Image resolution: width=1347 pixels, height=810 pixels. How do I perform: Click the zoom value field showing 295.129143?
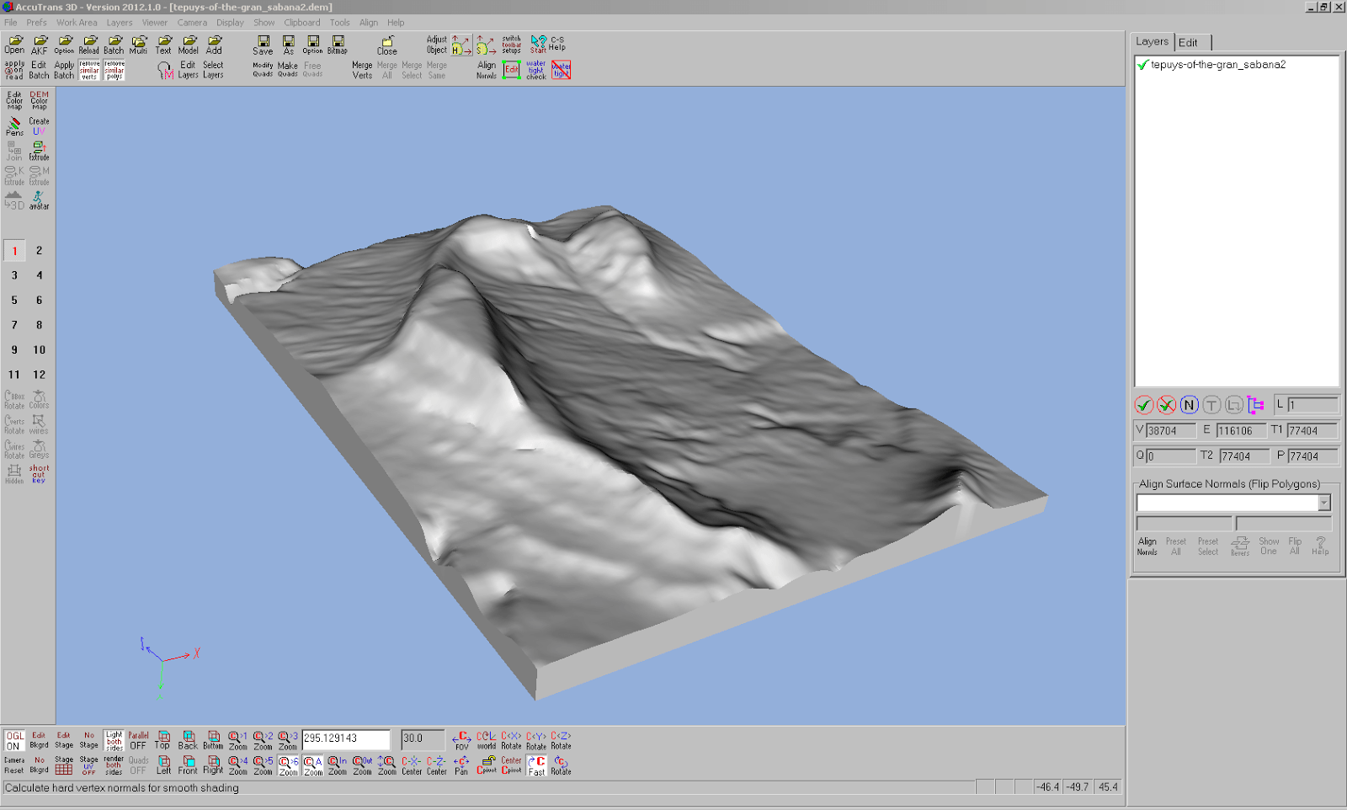click(345, 738)
